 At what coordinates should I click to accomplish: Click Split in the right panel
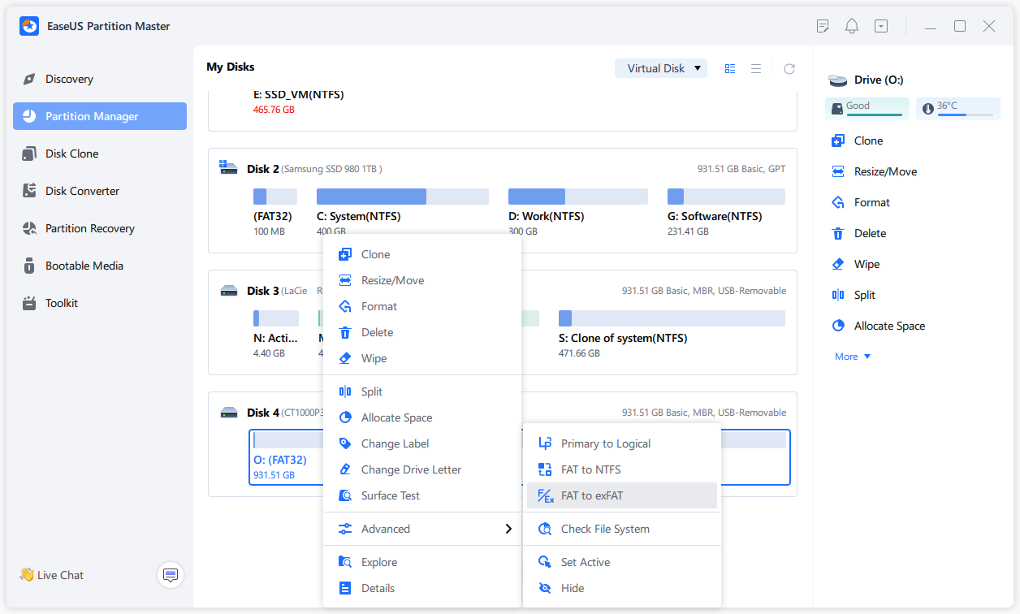853,295
